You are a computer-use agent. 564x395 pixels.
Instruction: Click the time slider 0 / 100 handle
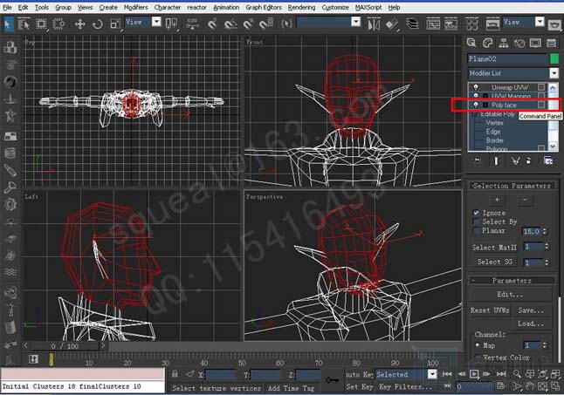pyautogui.click(x=65, y=346)
